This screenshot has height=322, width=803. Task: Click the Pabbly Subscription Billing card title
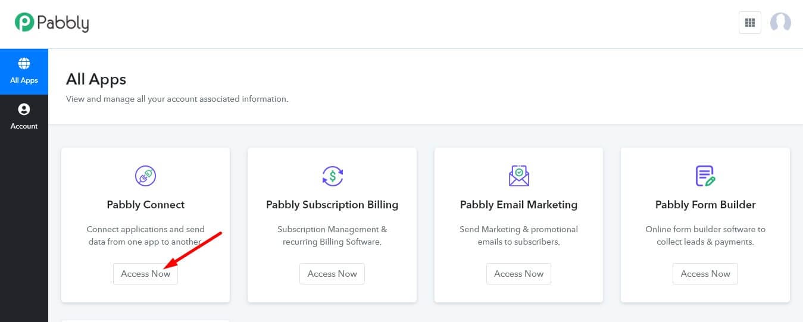click(x=332, y=205)
